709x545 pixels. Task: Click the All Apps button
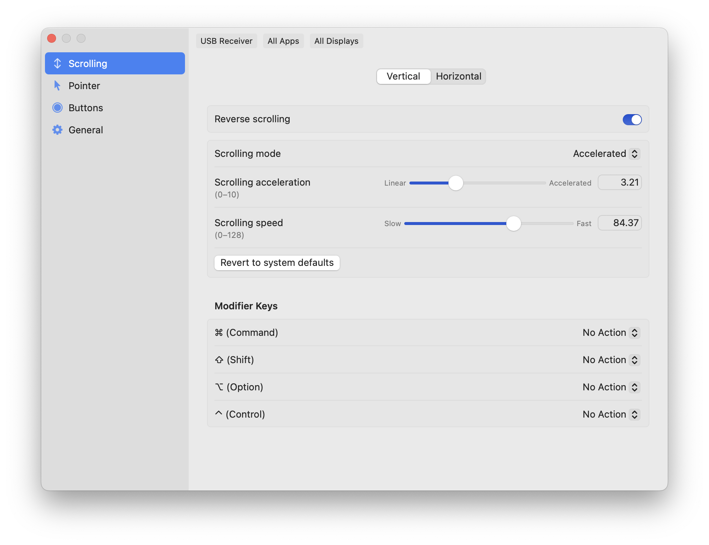pos(283,41)
